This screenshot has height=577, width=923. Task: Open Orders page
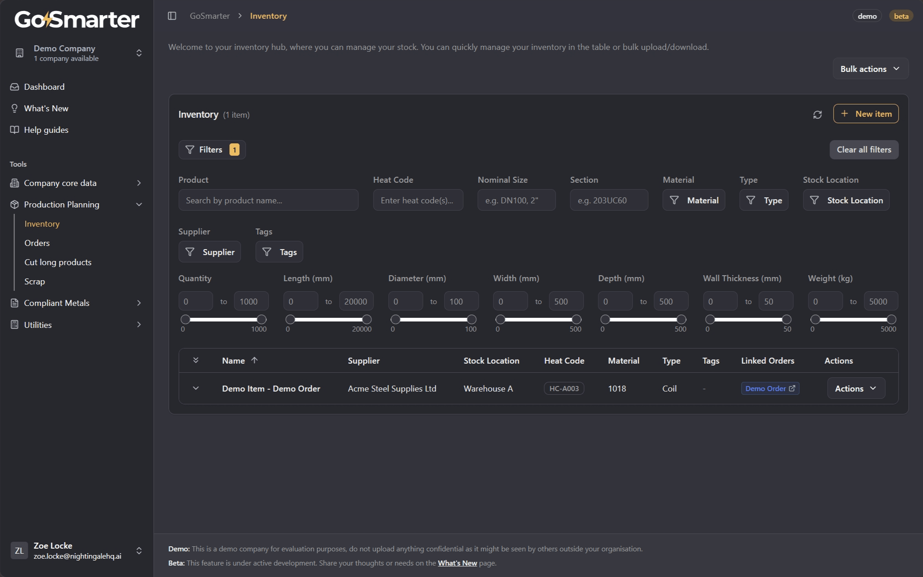point(37,243)
